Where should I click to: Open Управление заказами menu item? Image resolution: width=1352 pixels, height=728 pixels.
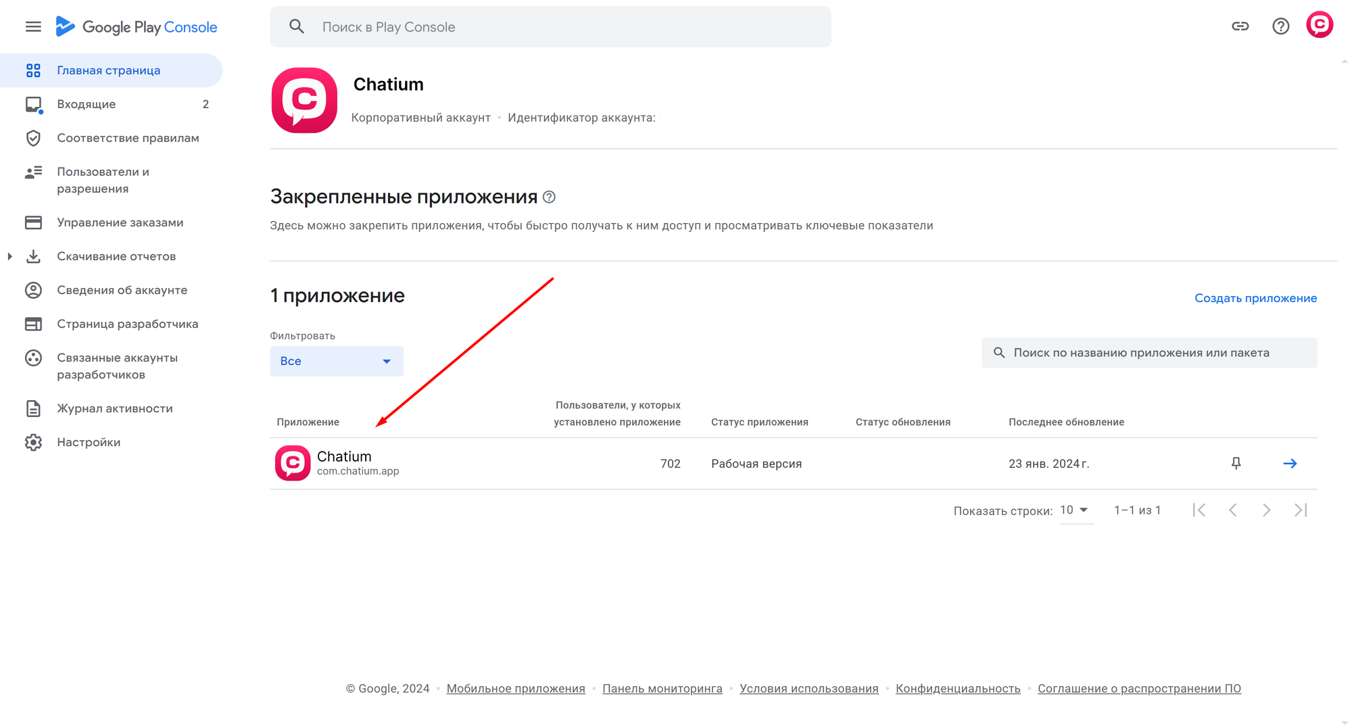(x=112, y=222)
